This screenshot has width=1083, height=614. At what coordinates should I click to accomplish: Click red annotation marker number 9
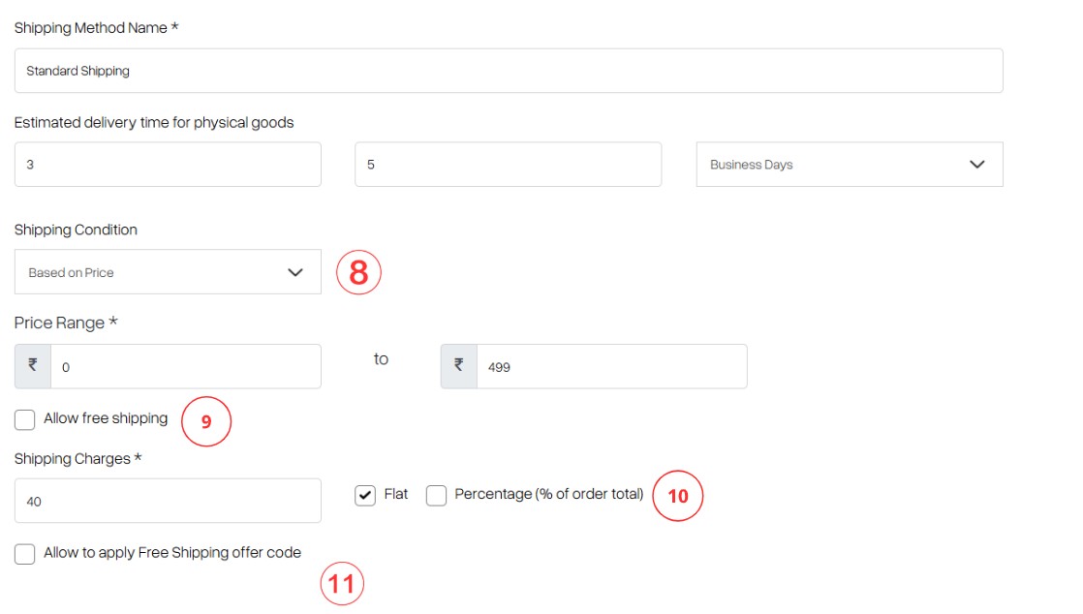[x=205, y=421]
